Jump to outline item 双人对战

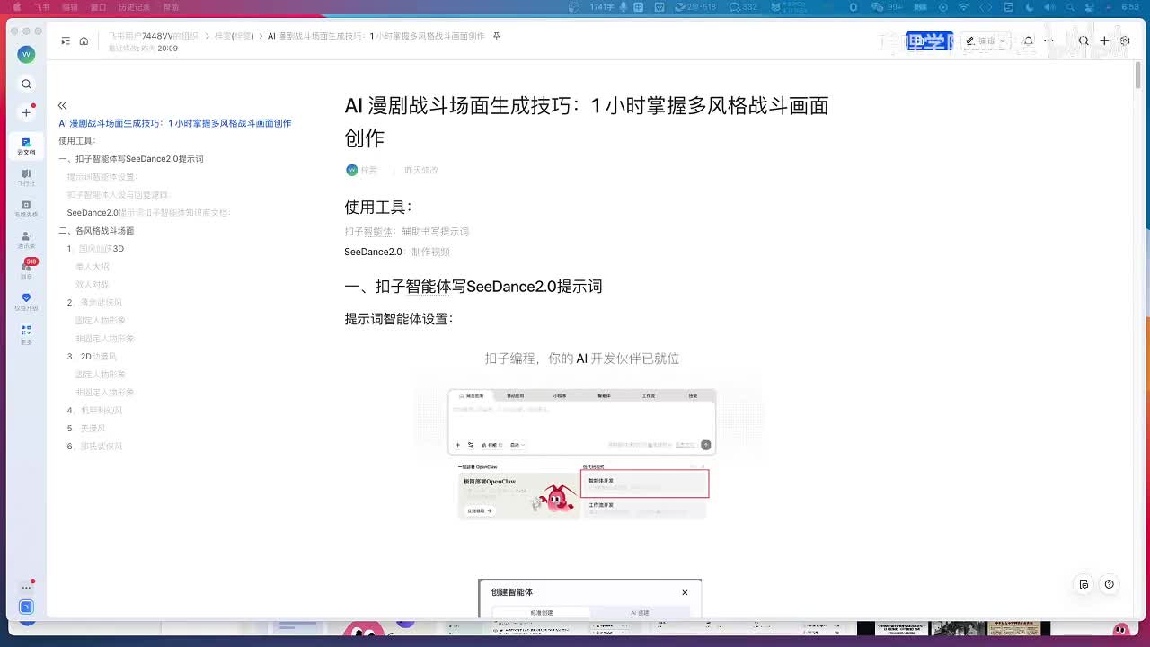pos(93,285)
